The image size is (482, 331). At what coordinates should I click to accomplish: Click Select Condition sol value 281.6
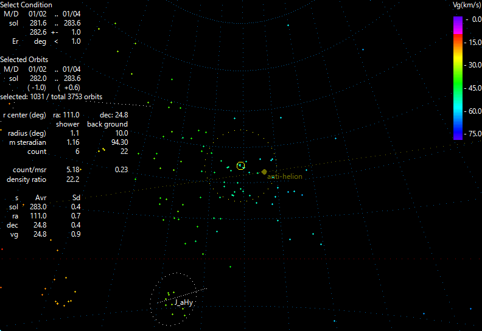click(x=38, y=23)
